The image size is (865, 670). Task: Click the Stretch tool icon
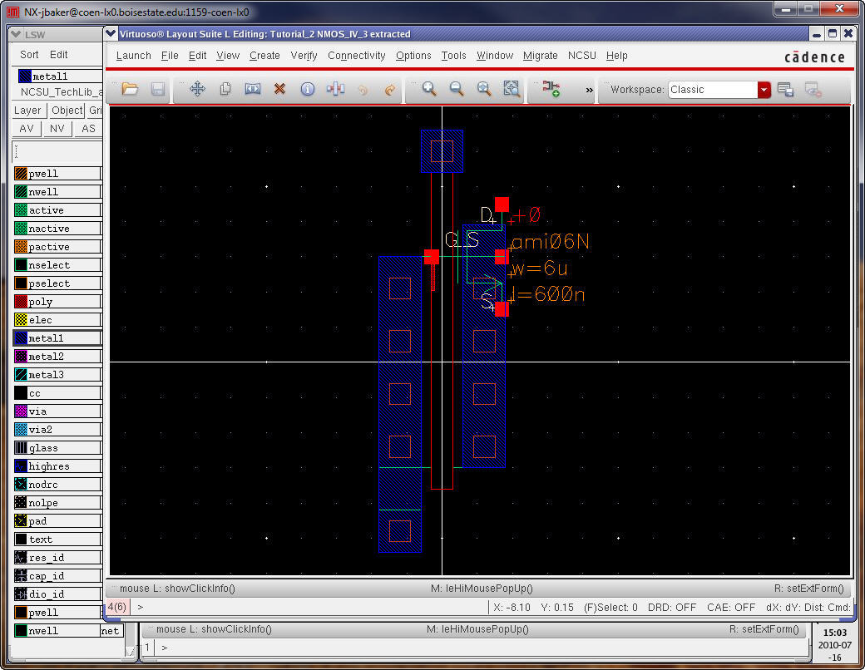tap(253, 89)
